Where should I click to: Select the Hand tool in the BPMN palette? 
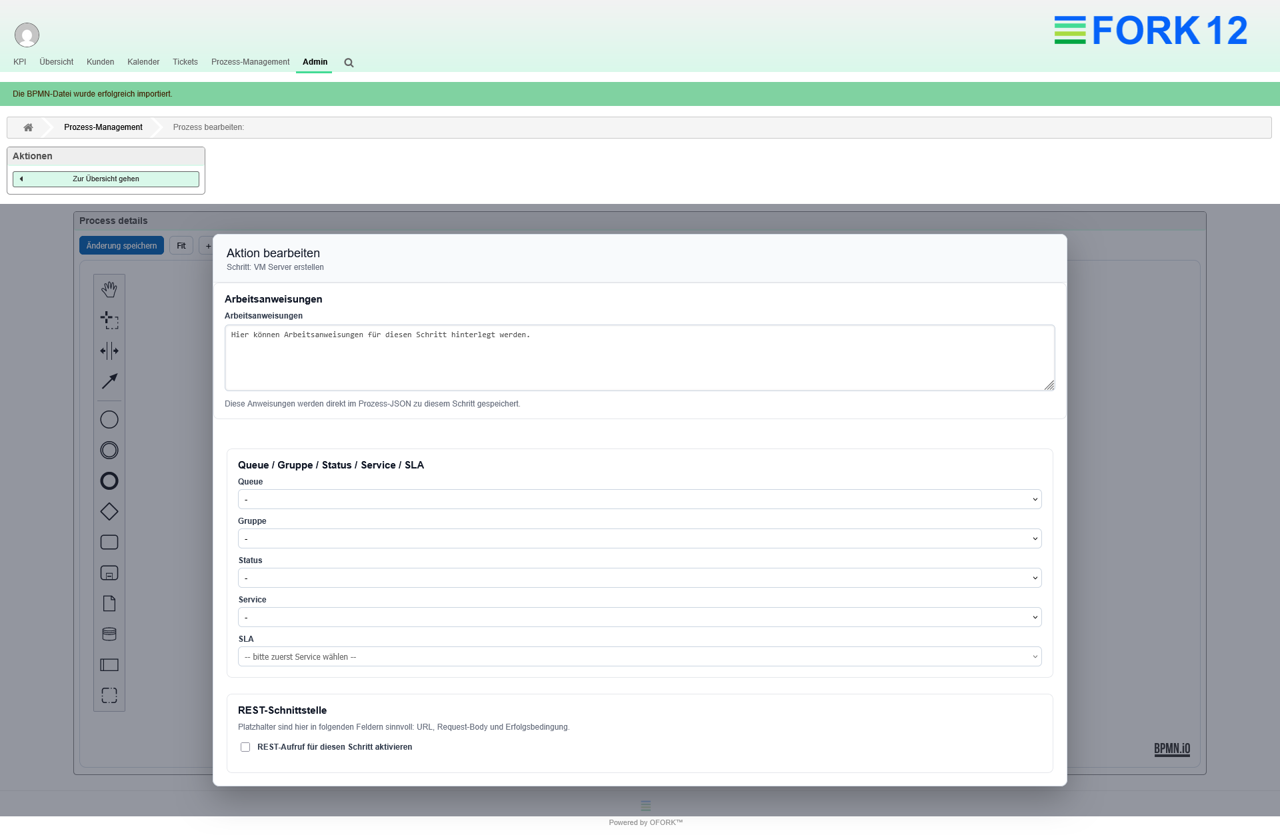[109, 289]
